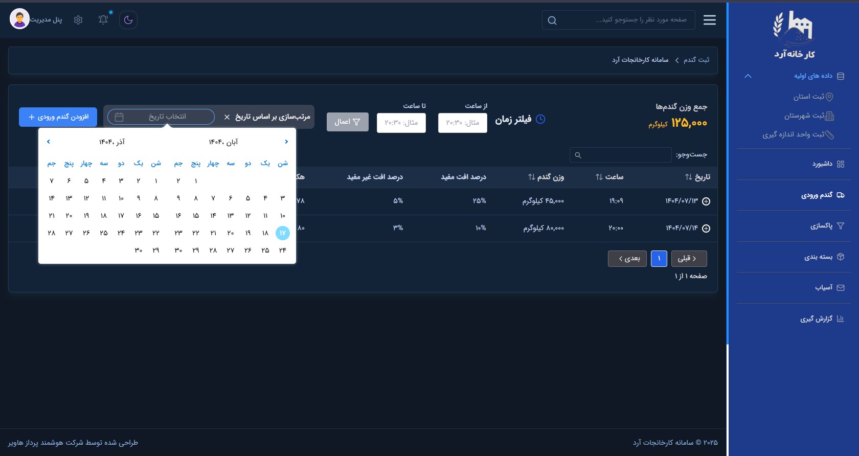Open پاکسازی in the sidebar
This screenshot has width=859, height=456.
[827, 226]
